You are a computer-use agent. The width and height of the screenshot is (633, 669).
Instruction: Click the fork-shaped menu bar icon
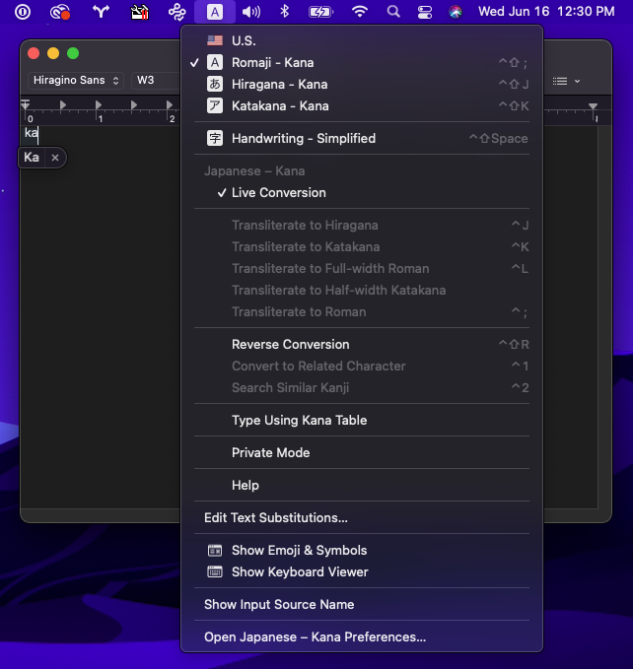101,12
